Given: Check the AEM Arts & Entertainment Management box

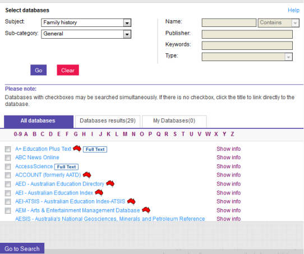Looking at the screenshot, I should point(8,210).
